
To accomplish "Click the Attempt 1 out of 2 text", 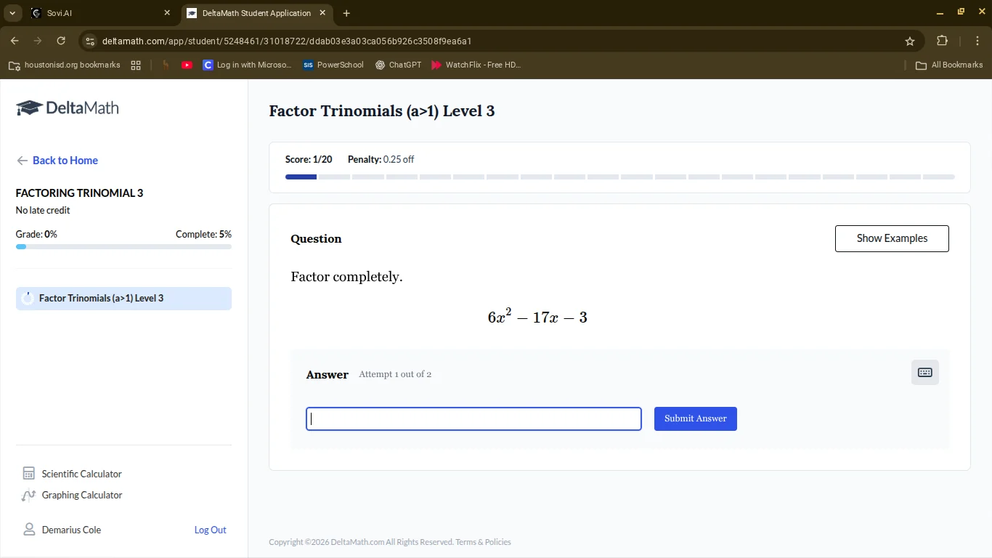I will [395, 374].
